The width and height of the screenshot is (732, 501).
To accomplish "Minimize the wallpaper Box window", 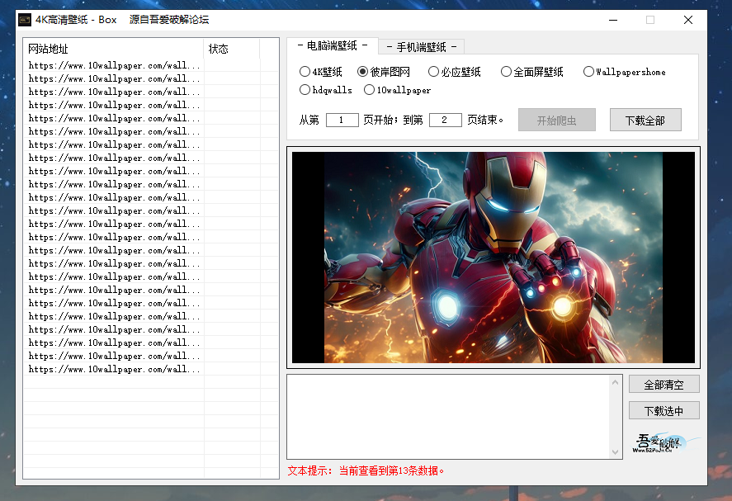I will [x=612, y=20].
